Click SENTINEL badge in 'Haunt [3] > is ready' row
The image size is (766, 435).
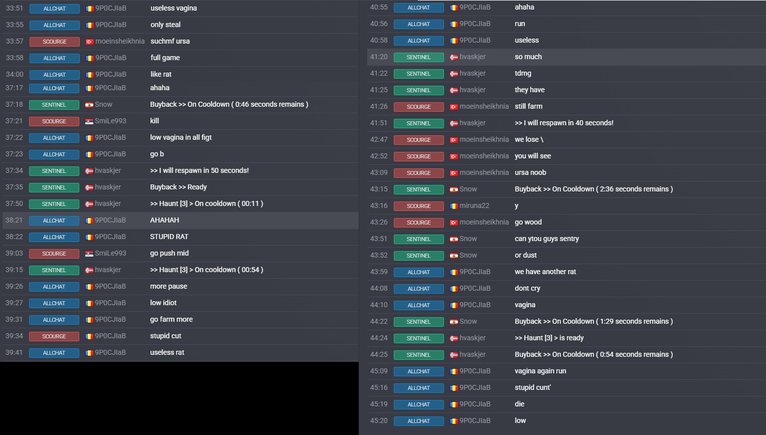pos(419,338)
